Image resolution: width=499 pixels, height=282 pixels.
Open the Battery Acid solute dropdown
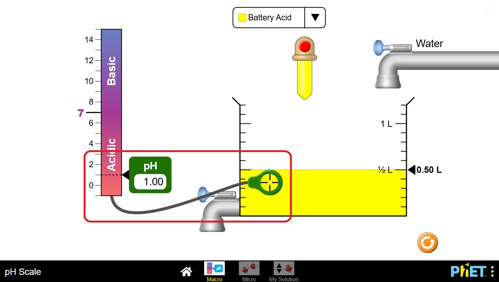point(279,18)
